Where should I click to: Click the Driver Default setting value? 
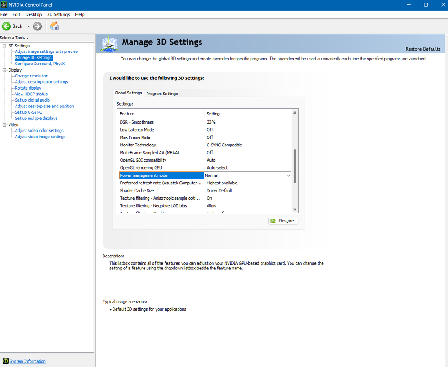click(x=219, y=191)
